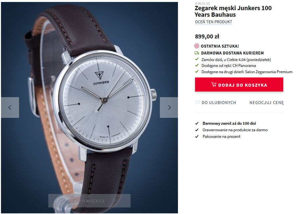Click the star badge beside Ostatnia sztuka
299x214 pixels.
[x=197, y=46]
